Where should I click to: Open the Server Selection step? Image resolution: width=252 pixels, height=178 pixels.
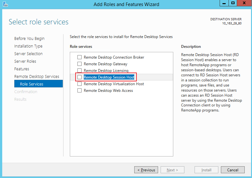pos(29,54)
